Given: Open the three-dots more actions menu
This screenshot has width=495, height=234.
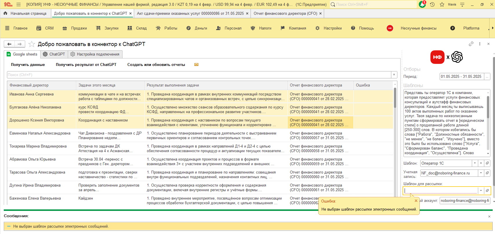Looking at the screenshot, I should click(480, 44).
